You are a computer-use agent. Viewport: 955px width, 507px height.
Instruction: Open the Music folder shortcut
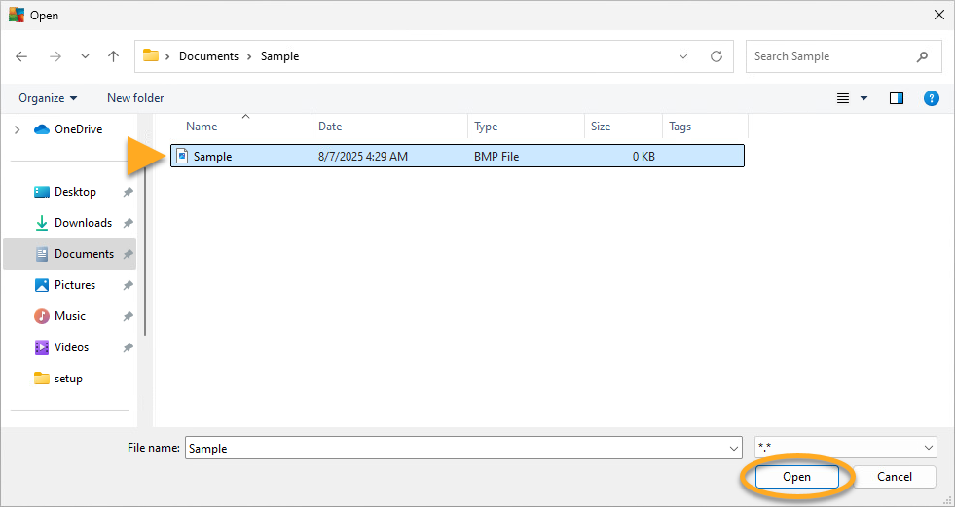tap(69, 316)
